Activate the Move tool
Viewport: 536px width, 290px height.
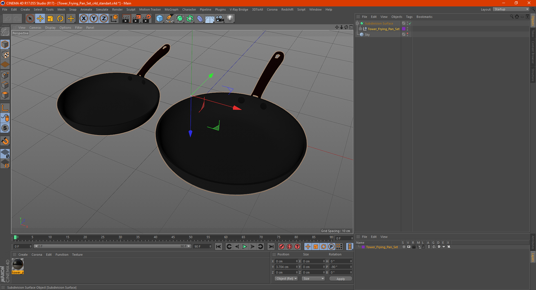click(40, 19)
